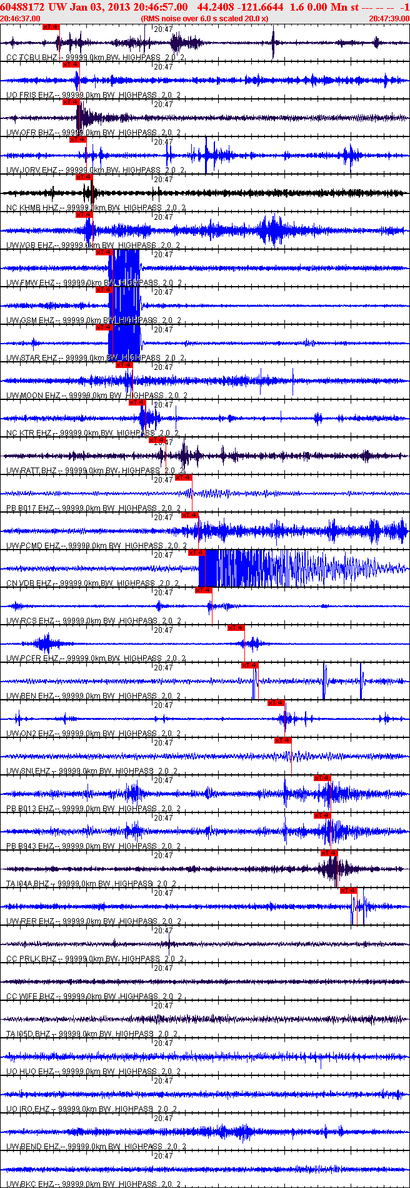This screenshot has width=410, height=1188.
Task: Click the red pick flag on MOON trace
Action: click(124, 365)
